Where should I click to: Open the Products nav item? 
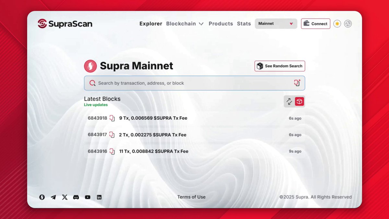221,24
